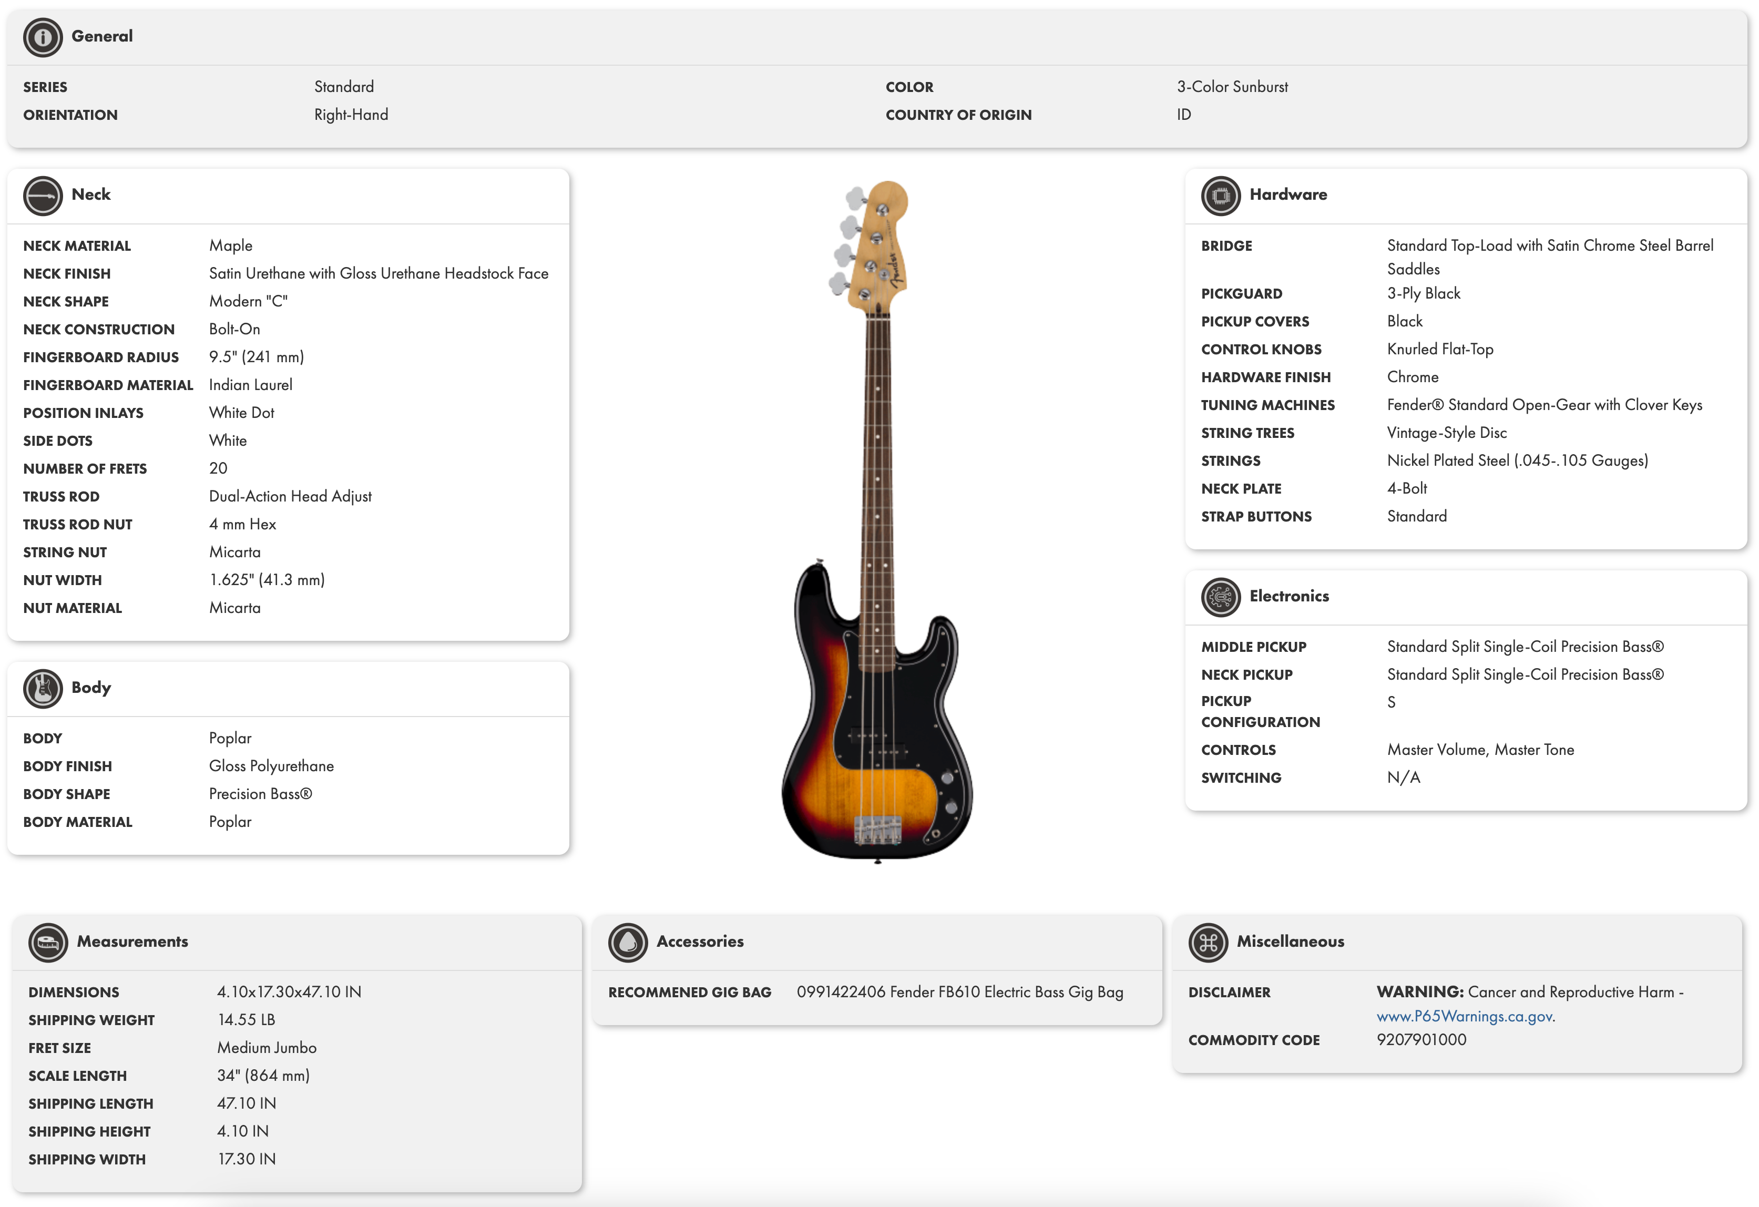The height and width of the screenshot is (1207, 1759).
Task: Click the body shape 'Precision Bass®' value
Action: (260, 793)
